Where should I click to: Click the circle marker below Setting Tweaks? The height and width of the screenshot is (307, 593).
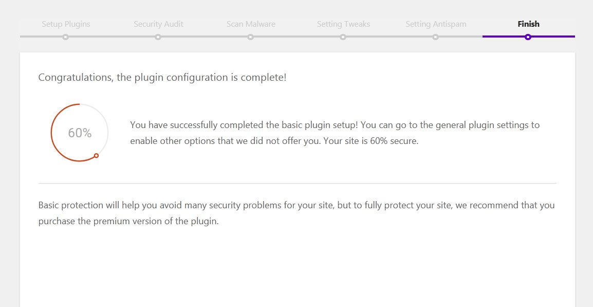coord(343,37)
